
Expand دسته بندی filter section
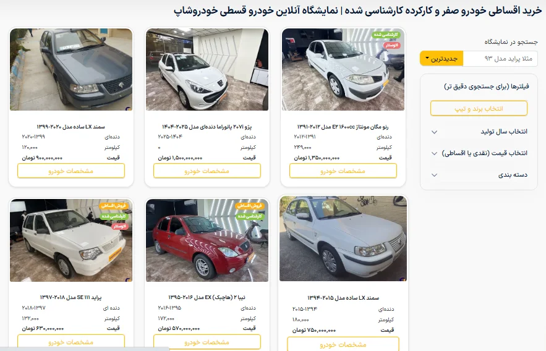(479, 175)
